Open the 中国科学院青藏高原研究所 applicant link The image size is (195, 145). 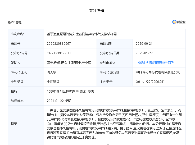tap(155, 63)
